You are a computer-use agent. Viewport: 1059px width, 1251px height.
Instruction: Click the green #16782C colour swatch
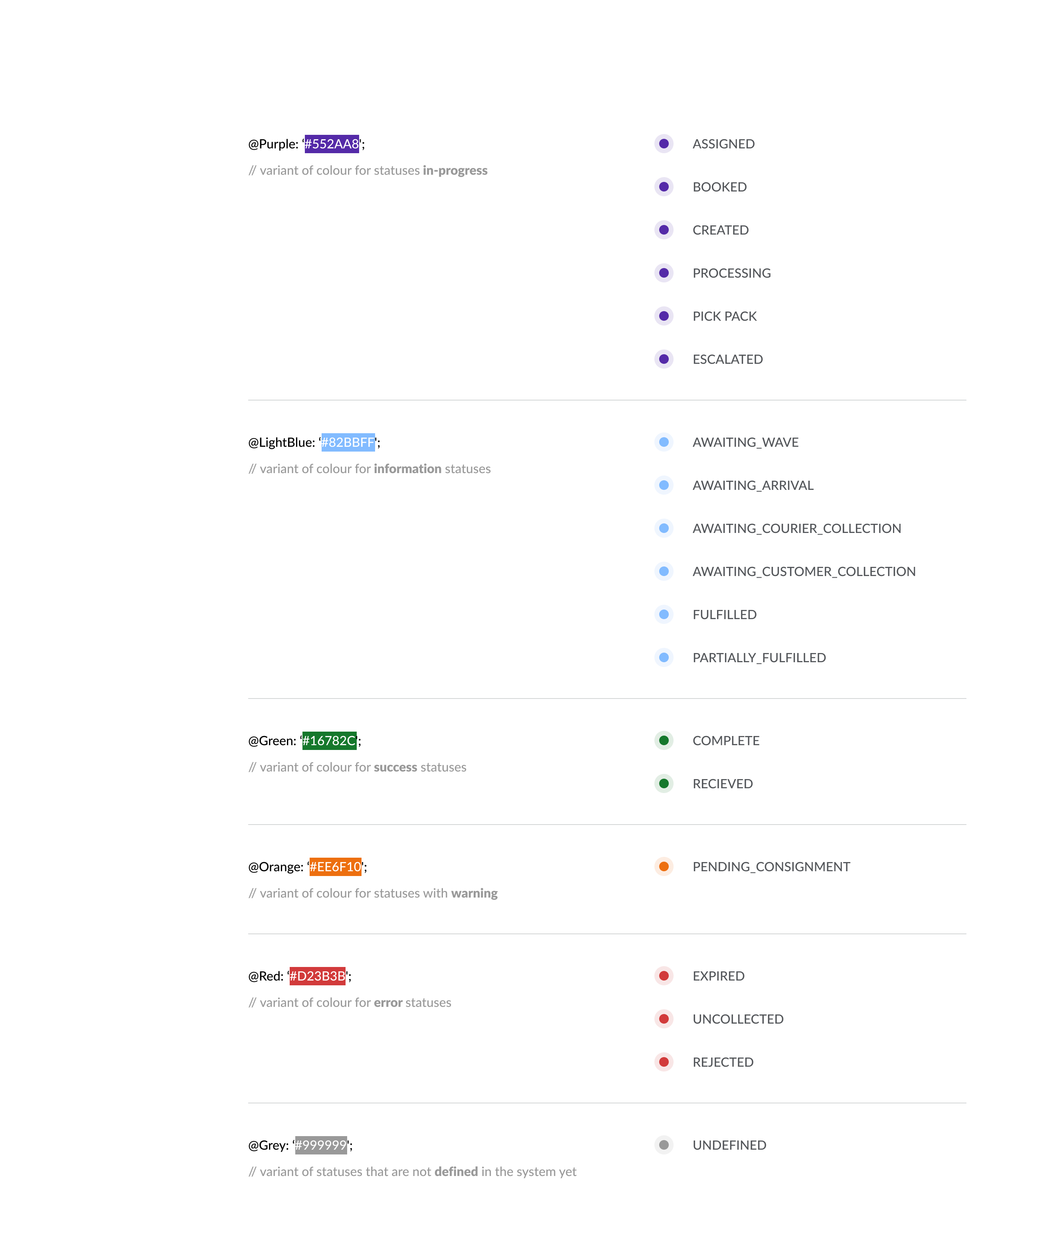pos(329,741)
